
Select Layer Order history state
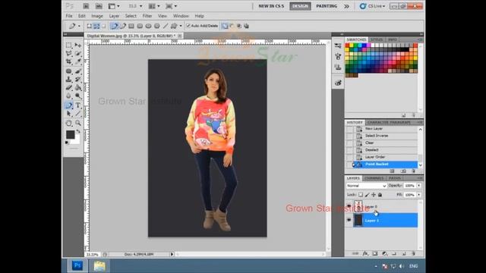[x=382, y=157]
